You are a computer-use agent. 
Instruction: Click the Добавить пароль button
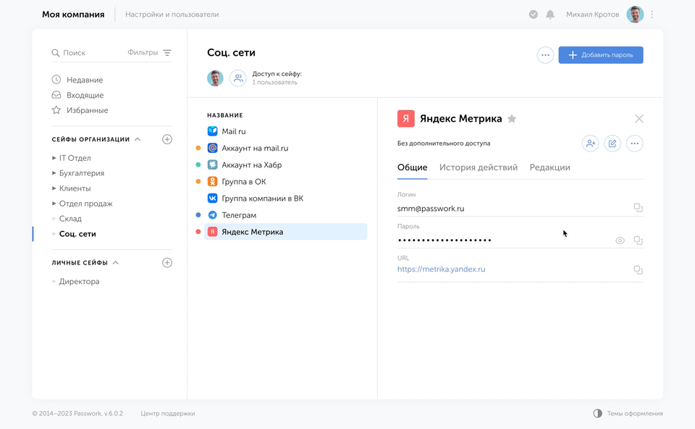coord(600,55)
